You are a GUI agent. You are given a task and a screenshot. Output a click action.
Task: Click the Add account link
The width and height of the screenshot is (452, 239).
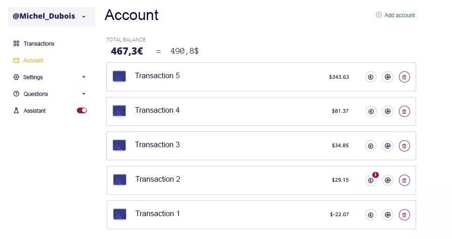pos(395,15)
